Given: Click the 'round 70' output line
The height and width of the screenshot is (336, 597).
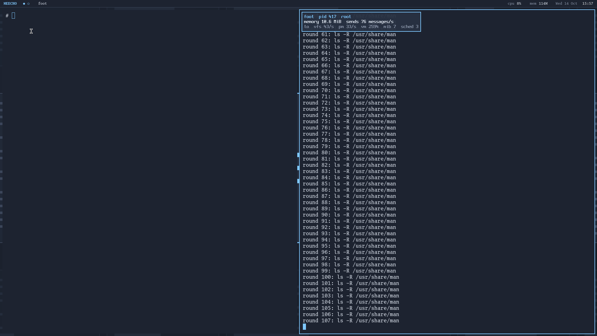Looking at the screenshot, I should coord(349,91).
